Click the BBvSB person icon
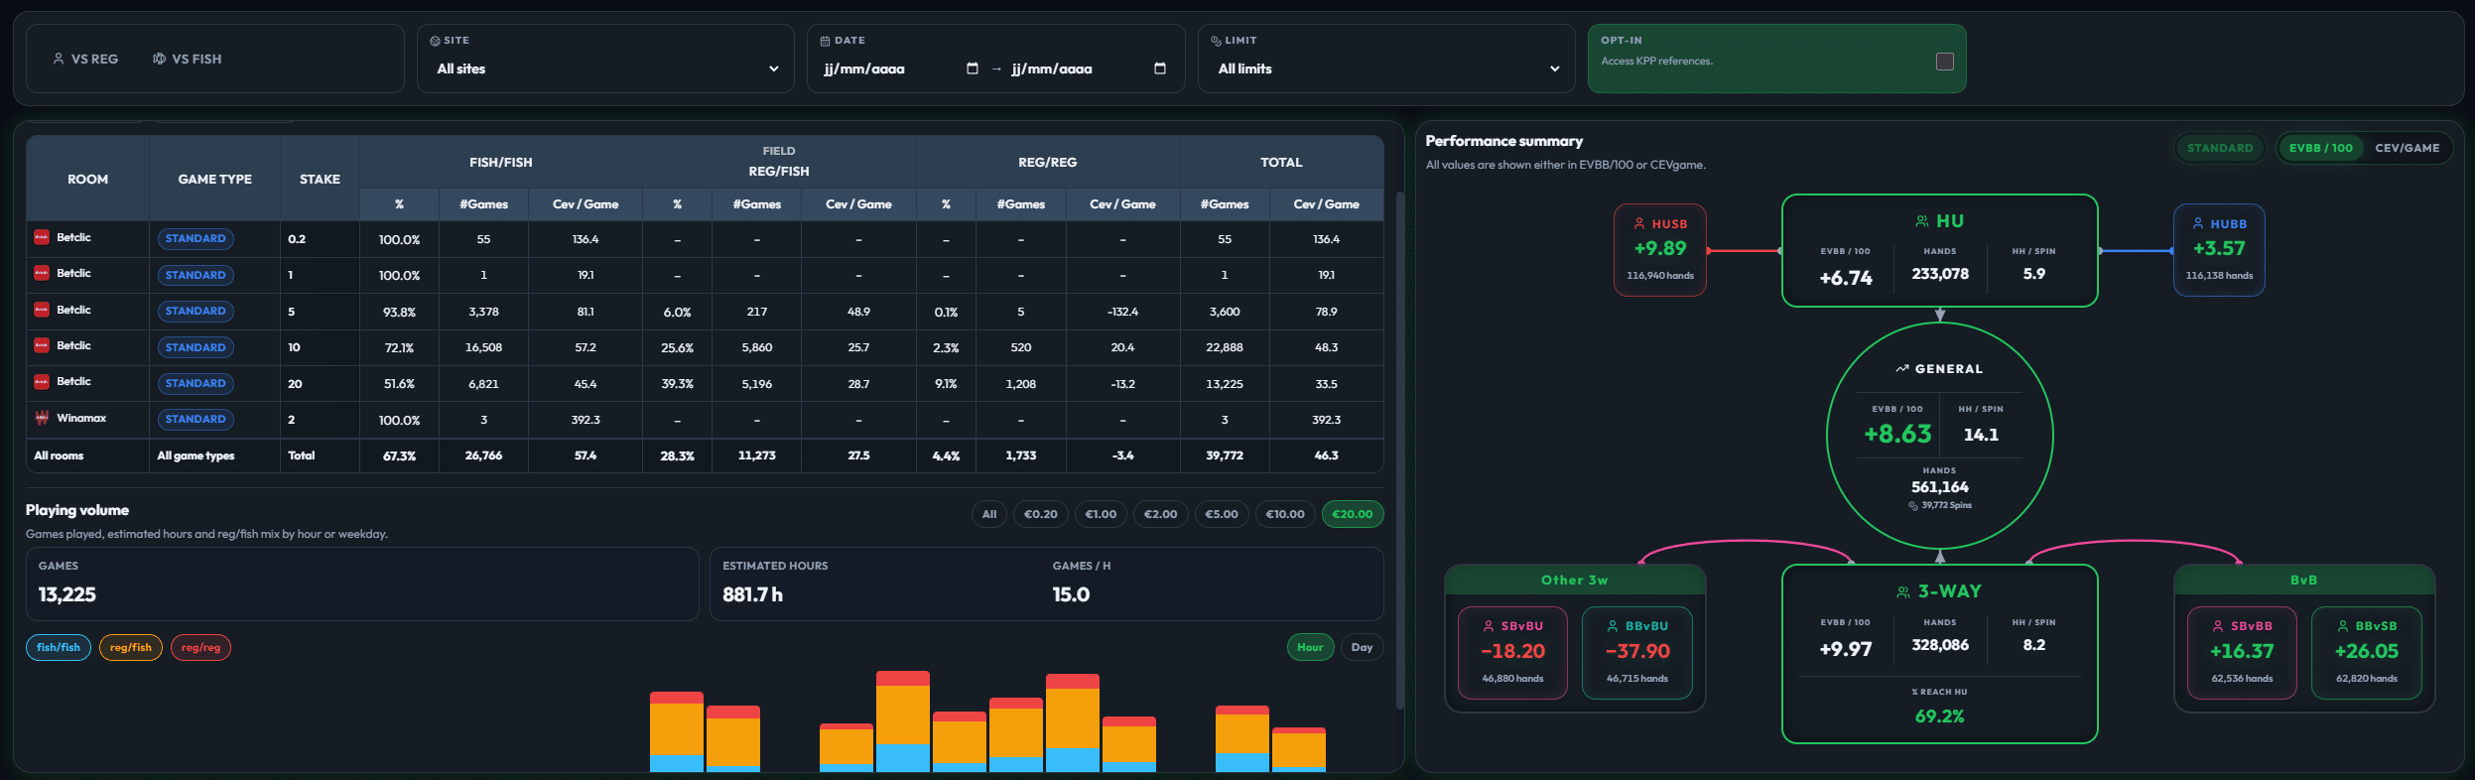 point(2343,626)
